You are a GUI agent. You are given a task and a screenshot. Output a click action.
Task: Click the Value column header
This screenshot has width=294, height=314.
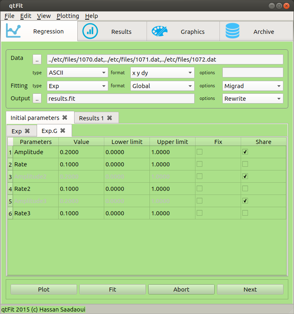[81, 142]
